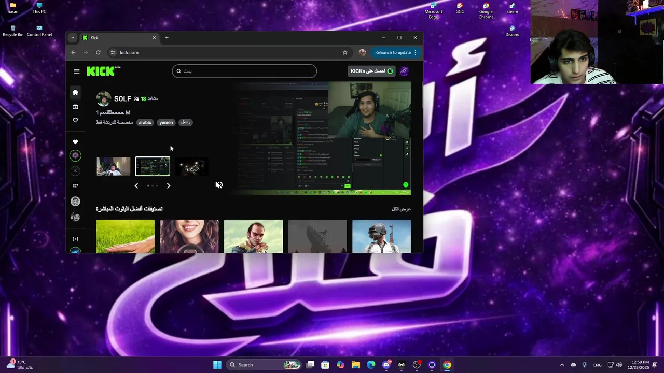This screenshot has width=664, height=373.
Task: Show the next featured stream
Action: pos(169,185)
